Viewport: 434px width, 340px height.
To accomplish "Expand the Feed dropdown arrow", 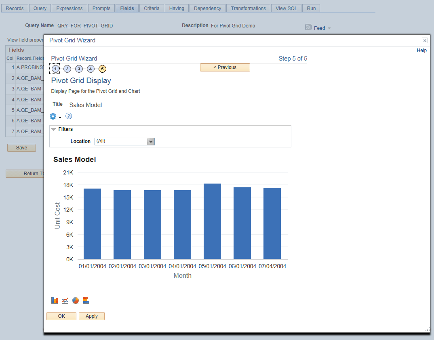I will click(x=328, y=28).
